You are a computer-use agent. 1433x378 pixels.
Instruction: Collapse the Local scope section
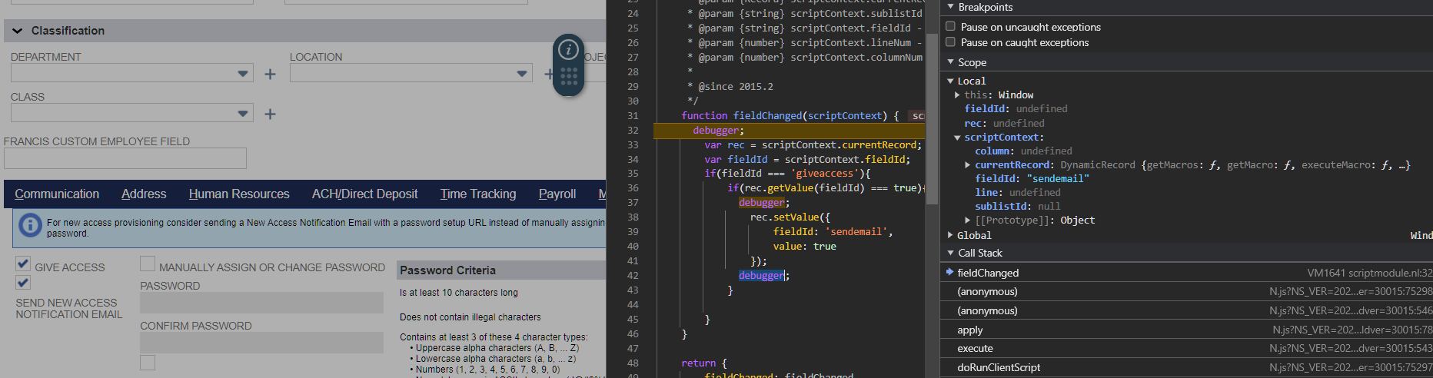click(950, 81)
